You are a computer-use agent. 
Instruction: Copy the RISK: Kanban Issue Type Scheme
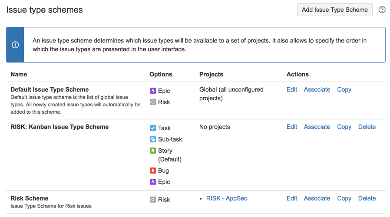coord(344,127)
